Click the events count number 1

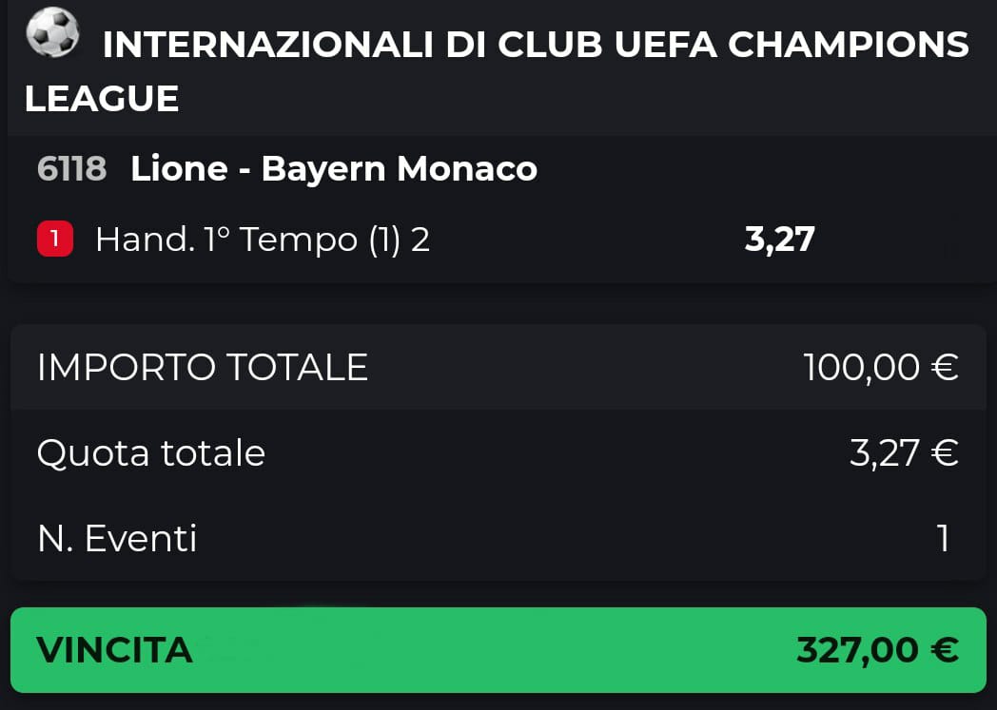[x=944, y=539]
